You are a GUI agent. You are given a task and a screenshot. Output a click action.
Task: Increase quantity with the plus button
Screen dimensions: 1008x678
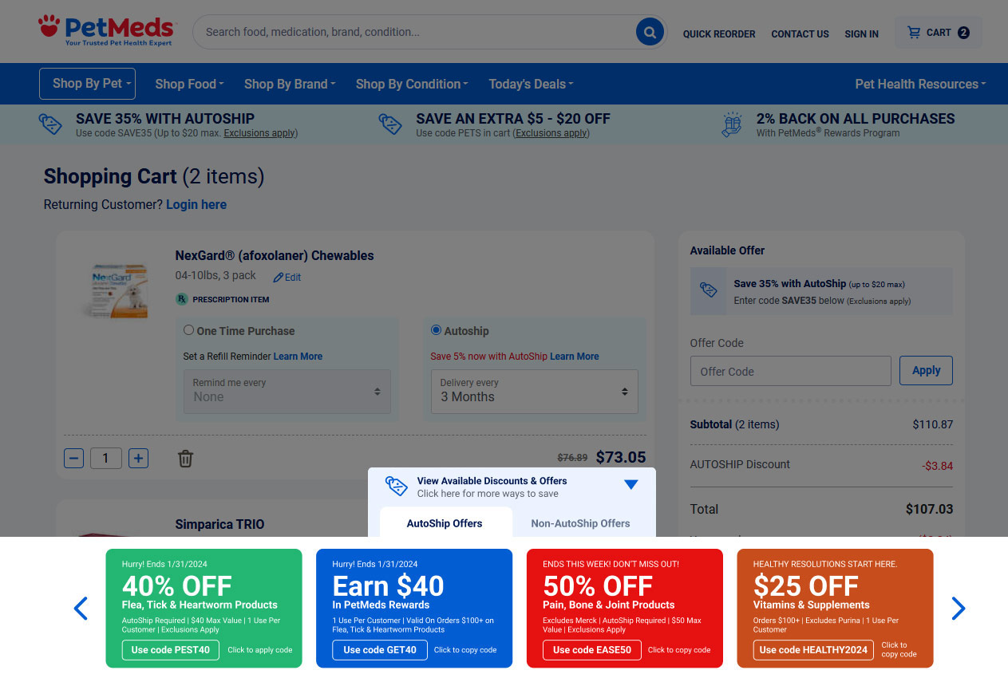click(139, 458)
